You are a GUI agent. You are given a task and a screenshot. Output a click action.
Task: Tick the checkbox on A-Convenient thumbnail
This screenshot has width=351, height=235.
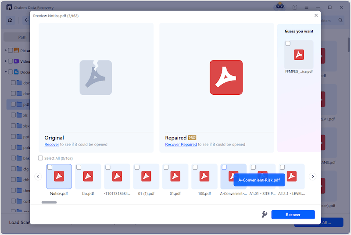224,167
